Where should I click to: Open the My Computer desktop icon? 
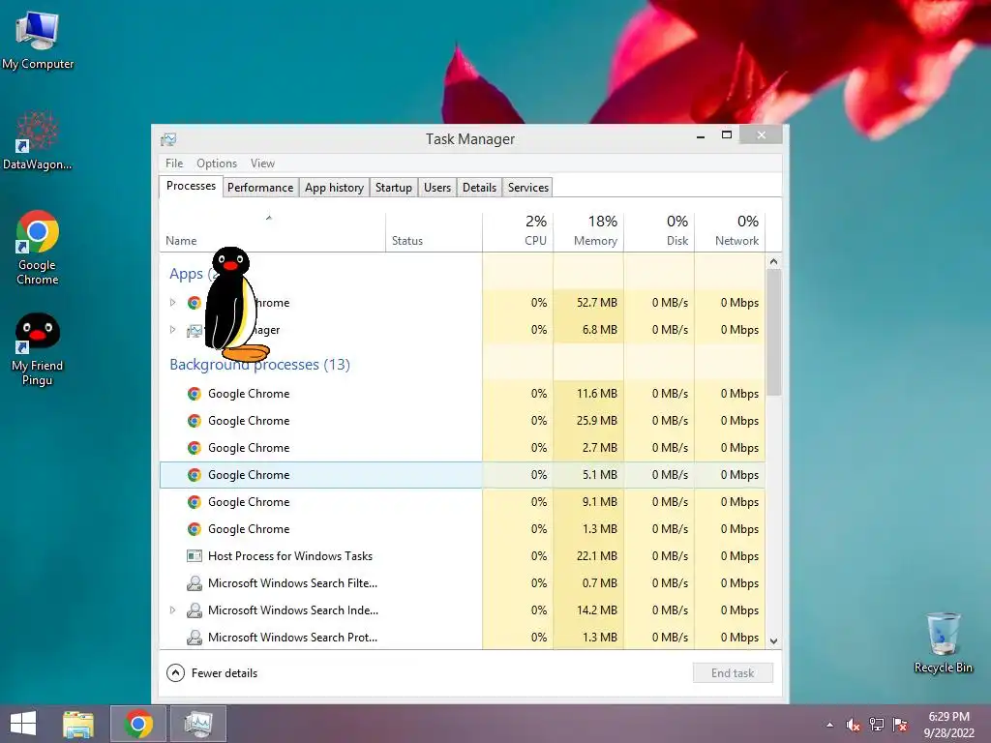[x=38, y=41]
